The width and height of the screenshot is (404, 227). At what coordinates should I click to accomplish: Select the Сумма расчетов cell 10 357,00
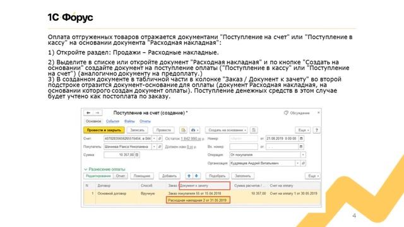pos(258,194)
